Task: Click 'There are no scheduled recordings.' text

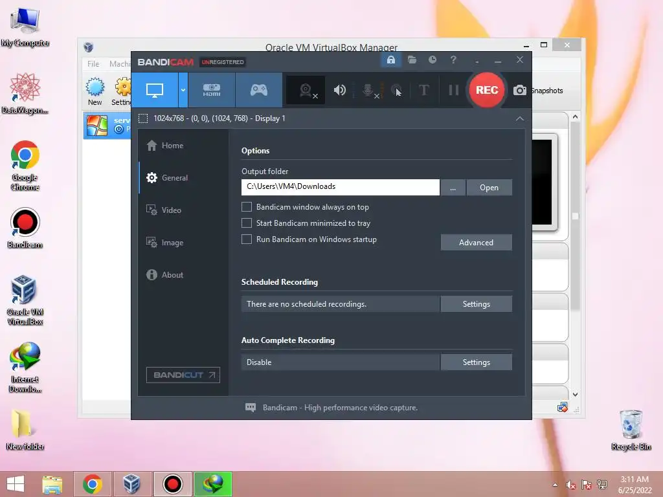Action: 306,304
